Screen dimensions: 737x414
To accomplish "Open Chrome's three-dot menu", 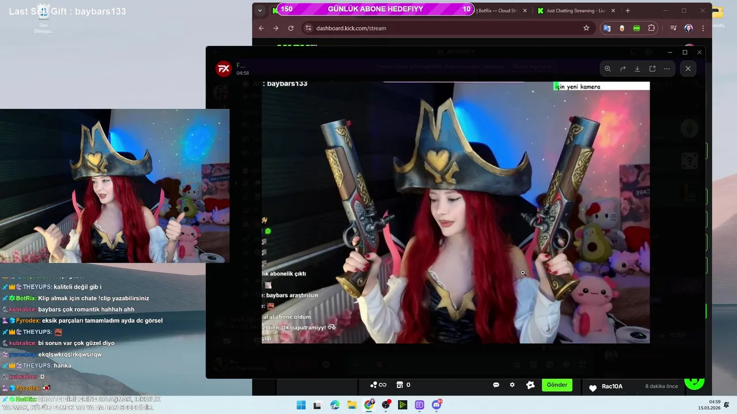I will pyautogui.click(x=703, y=28).
